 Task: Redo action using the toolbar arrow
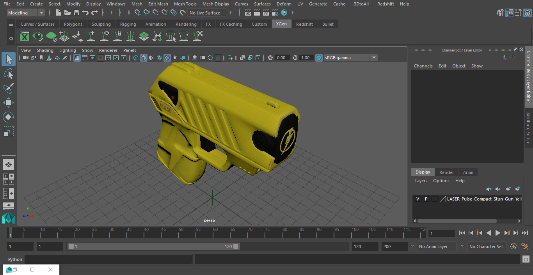click(94, 13)
